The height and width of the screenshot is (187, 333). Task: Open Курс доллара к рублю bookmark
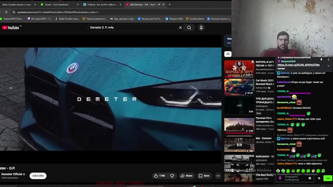(x=123, y=19)
